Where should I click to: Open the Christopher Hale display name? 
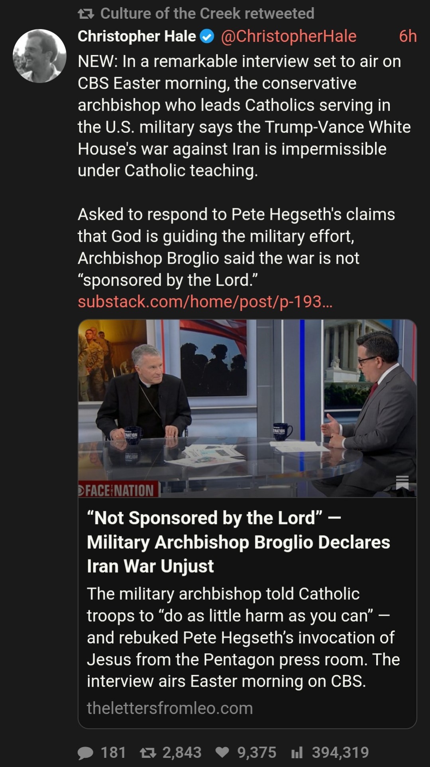(137, 36)
